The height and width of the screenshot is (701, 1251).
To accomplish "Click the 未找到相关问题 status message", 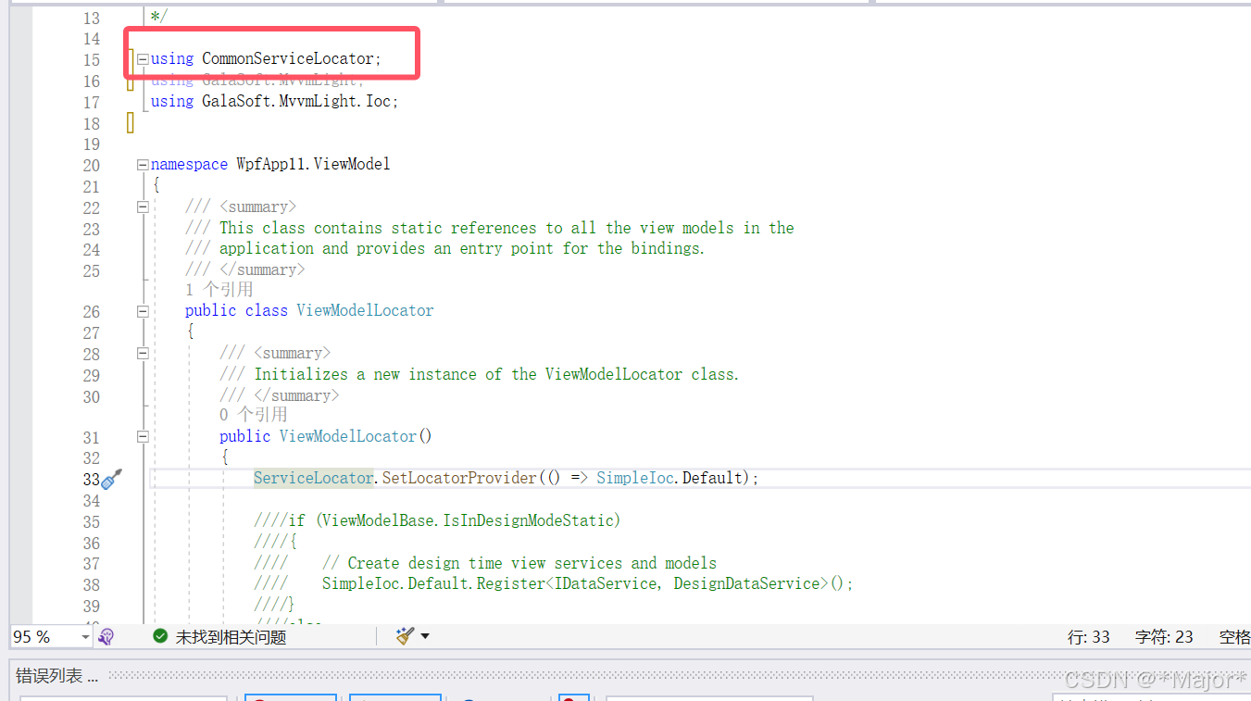I will 233,636.
